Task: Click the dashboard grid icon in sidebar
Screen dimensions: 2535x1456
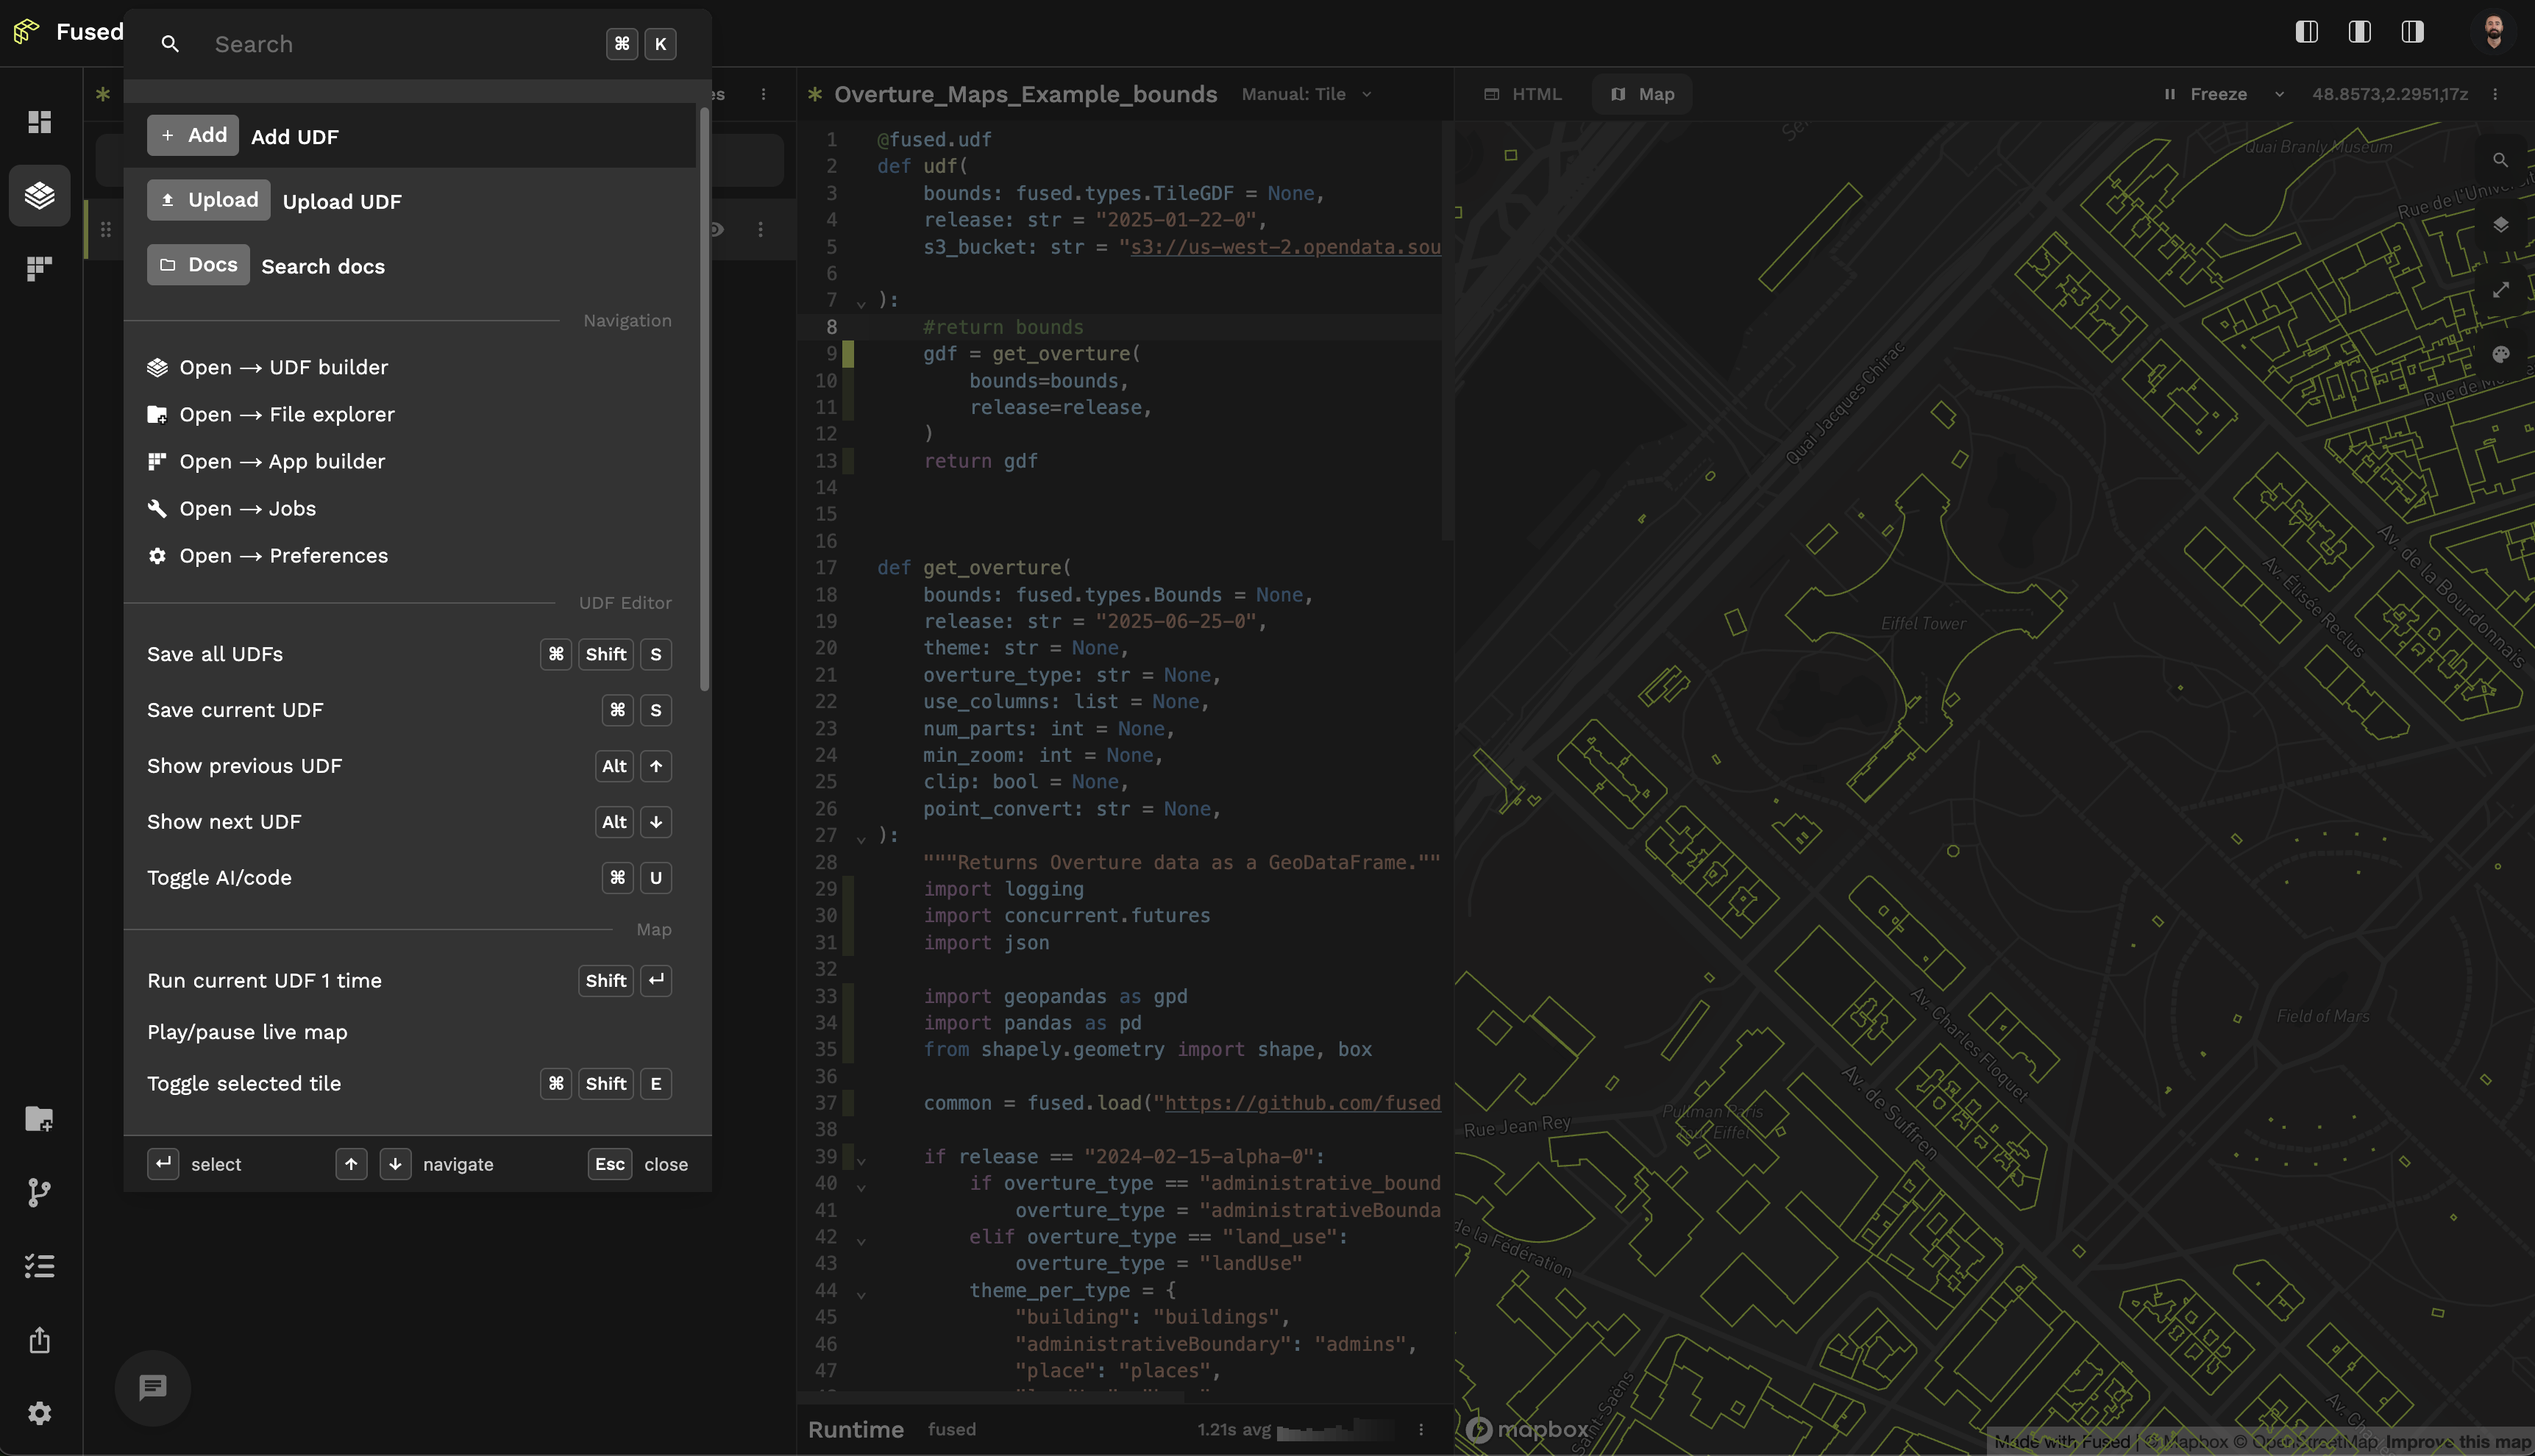Action: tap(40, 122)
